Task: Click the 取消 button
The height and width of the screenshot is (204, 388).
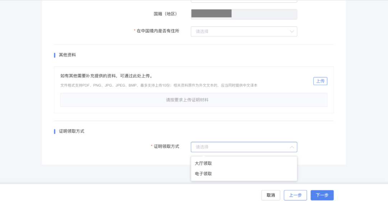Action: click(x=271, y=195)
